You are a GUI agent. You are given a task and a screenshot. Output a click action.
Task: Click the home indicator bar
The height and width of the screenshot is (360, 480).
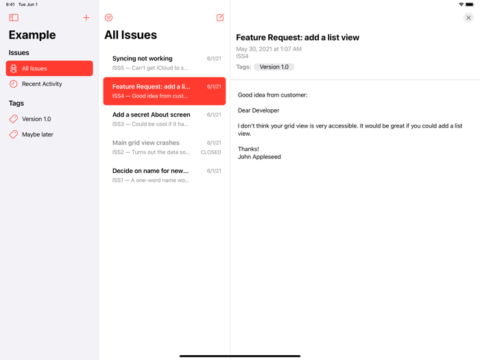coord(240,356)
